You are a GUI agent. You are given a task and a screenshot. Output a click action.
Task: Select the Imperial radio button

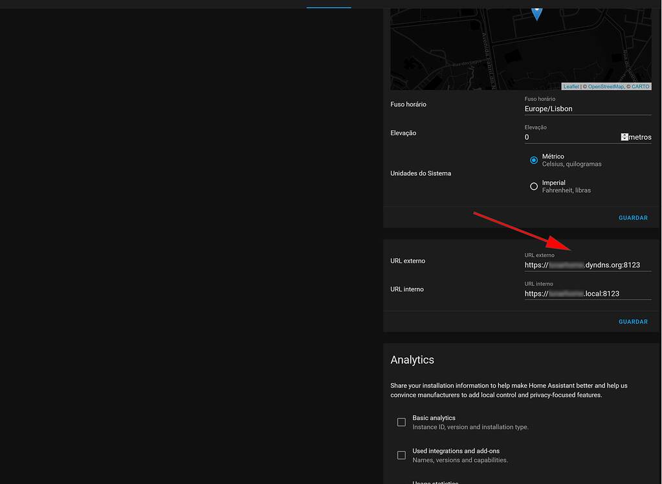tap(534, 186)
